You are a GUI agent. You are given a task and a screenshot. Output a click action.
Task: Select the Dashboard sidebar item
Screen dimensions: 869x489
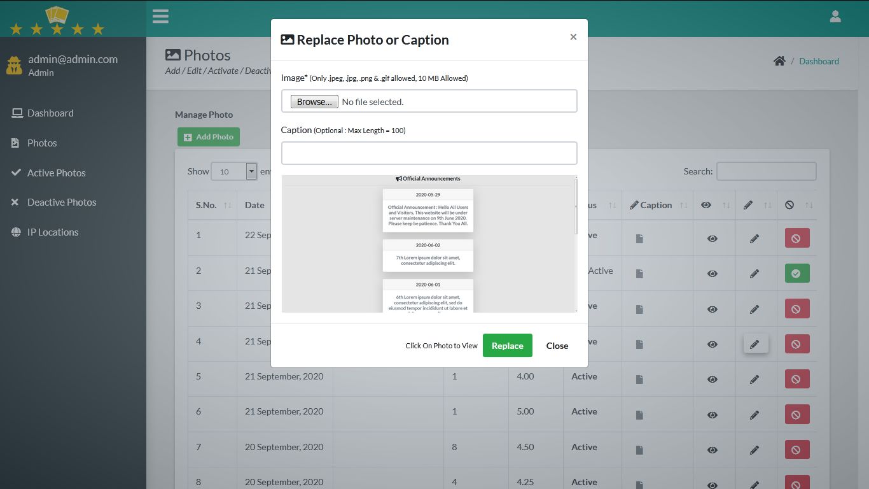pyautogui.click(x=50, y=113)
